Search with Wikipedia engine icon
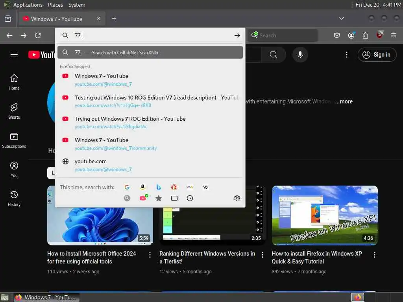403x302 pixels. [x=205, y=187]
